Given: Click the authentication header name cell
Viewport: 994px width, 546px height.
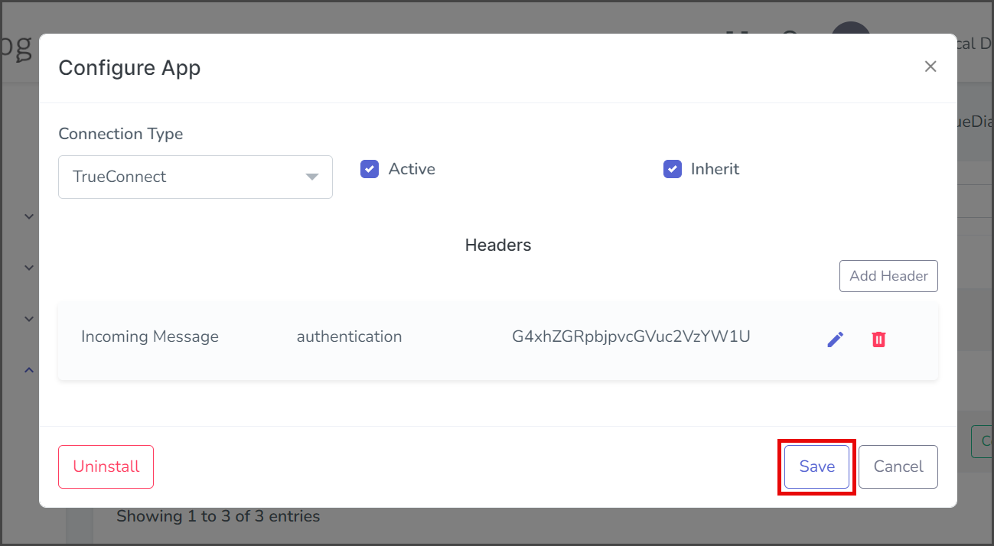Looking at the screenshot, I should point(349,336).
